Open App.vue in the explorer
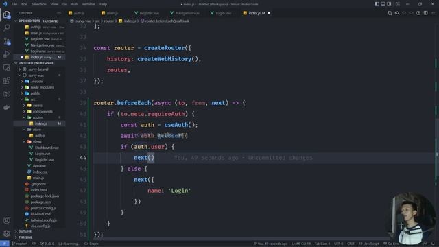439x247 pixels. (39, 166)
